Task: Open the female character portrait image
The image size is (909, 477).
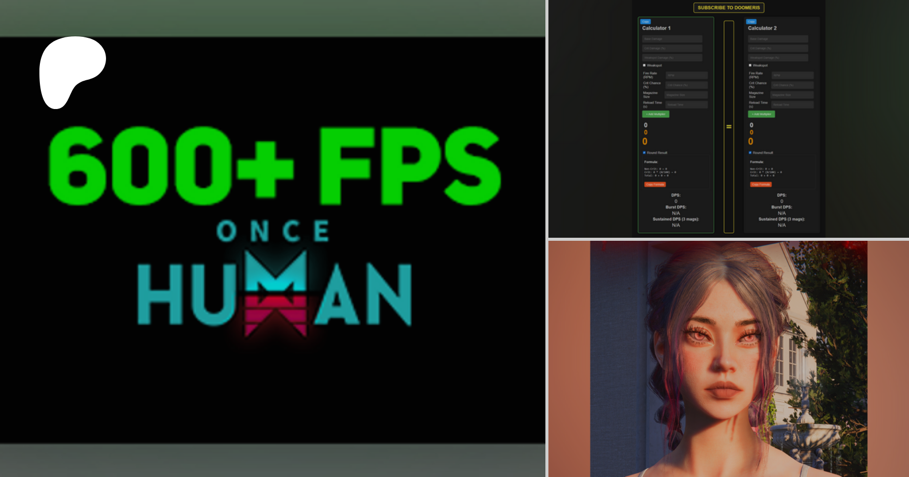Action: click(x=728, y=358)
